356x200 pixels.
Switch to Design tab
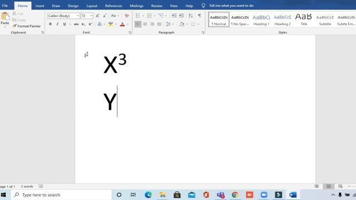pyautogui.click(x=73, y=6)
